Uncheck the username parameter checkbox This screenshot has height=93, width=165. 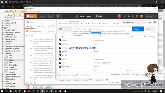pos(60,44)
